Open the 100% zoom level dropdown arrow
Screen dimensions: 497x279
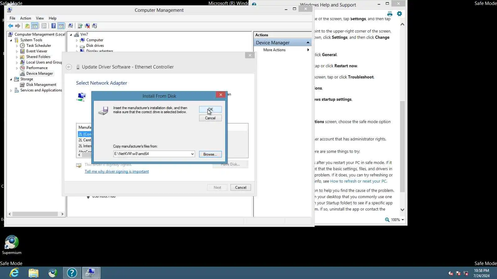[403, 220]
